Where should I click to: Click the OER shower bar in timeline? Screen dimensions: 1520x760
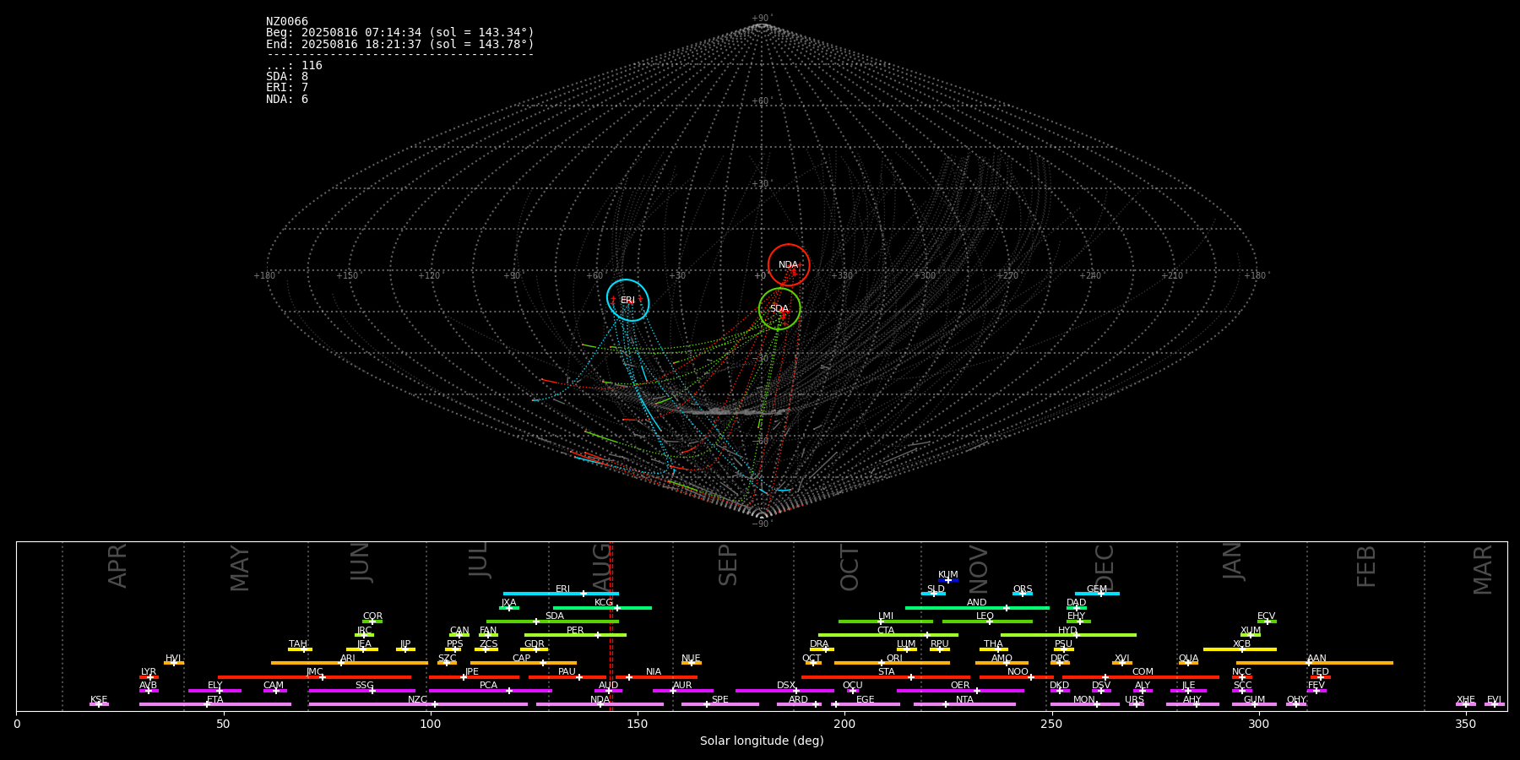tap(960, 691)
